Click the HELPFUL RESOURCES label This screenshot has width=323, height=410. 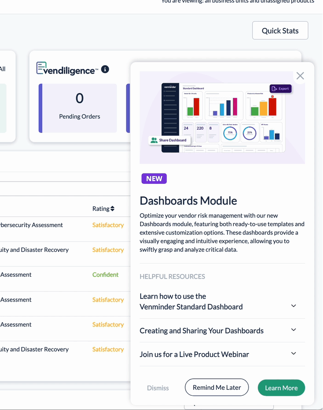[172, 276]
